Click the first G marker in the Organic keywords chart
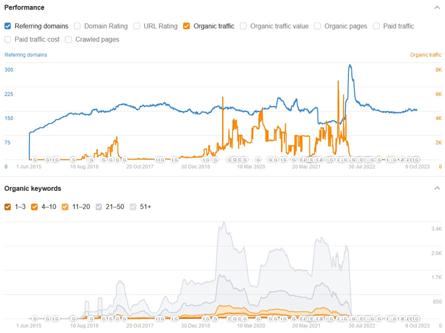 click(34, 319)
